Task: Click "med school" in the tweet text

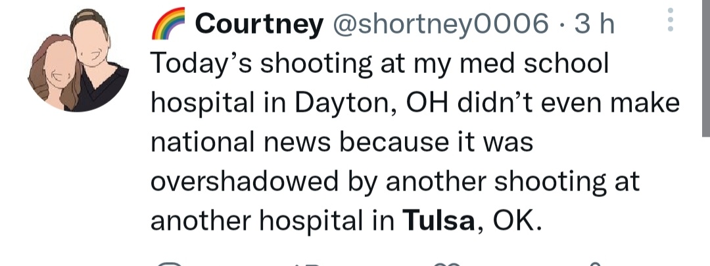Action: click(538, 64)
